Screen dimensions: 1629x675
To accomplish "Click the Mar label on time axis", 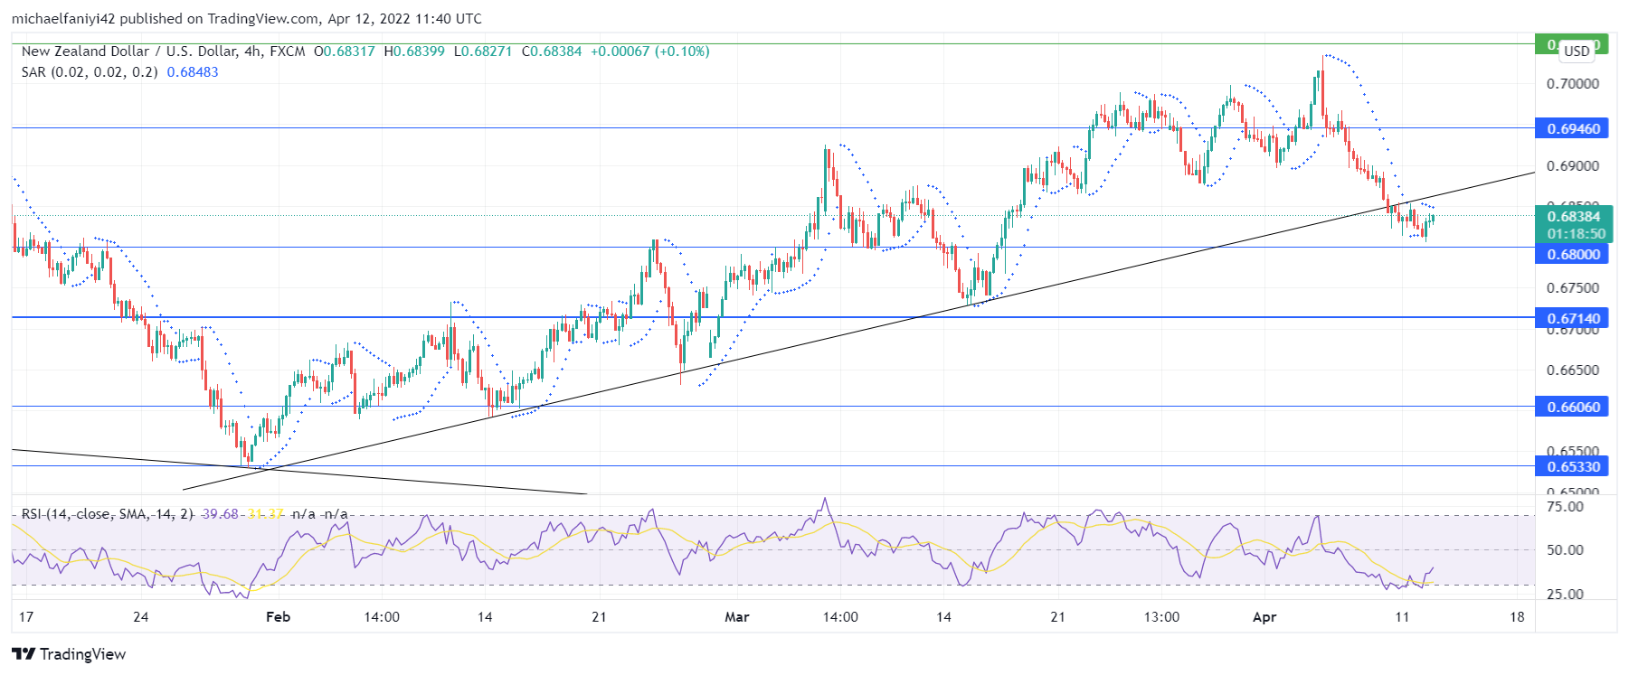I will [737, 617].
